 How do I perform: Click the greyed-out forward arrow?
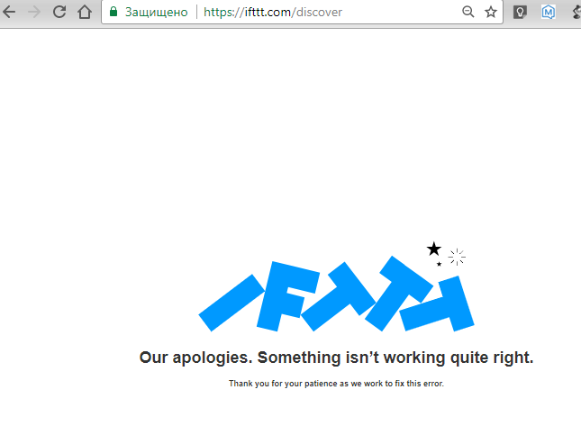coord(34,13)
